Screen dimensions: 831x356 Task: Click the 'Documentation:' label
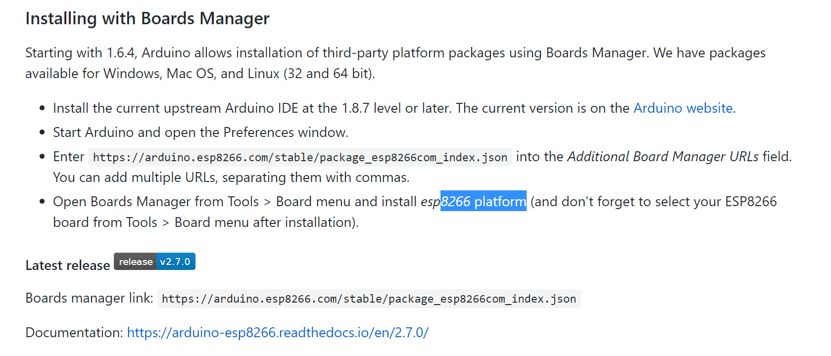point(74,333)
